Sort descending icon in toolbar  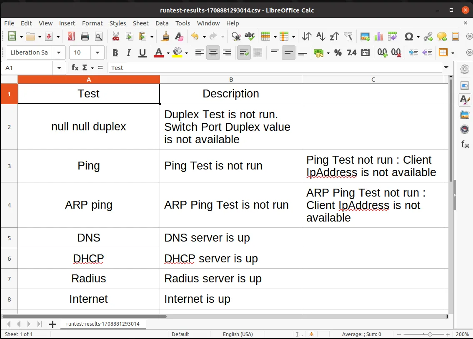334,37
